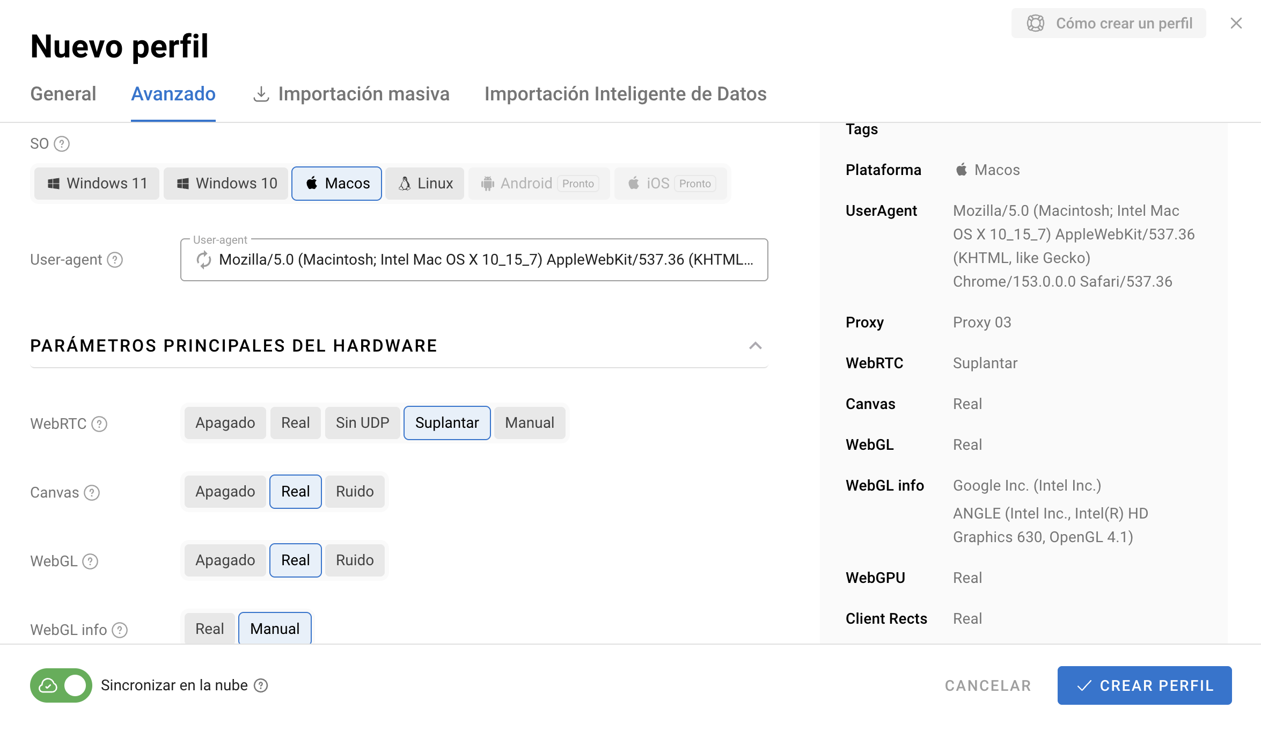Click the cloud sync help icon
This screenshot has width=1261, height=730.
click(261, 685)
